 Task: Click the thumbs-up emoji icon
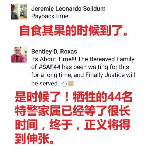click(x=64, y=84)
